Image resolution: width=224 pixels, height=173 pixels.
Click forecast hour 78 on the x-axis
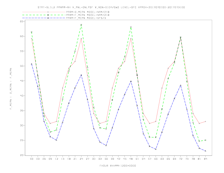[193, 159]
